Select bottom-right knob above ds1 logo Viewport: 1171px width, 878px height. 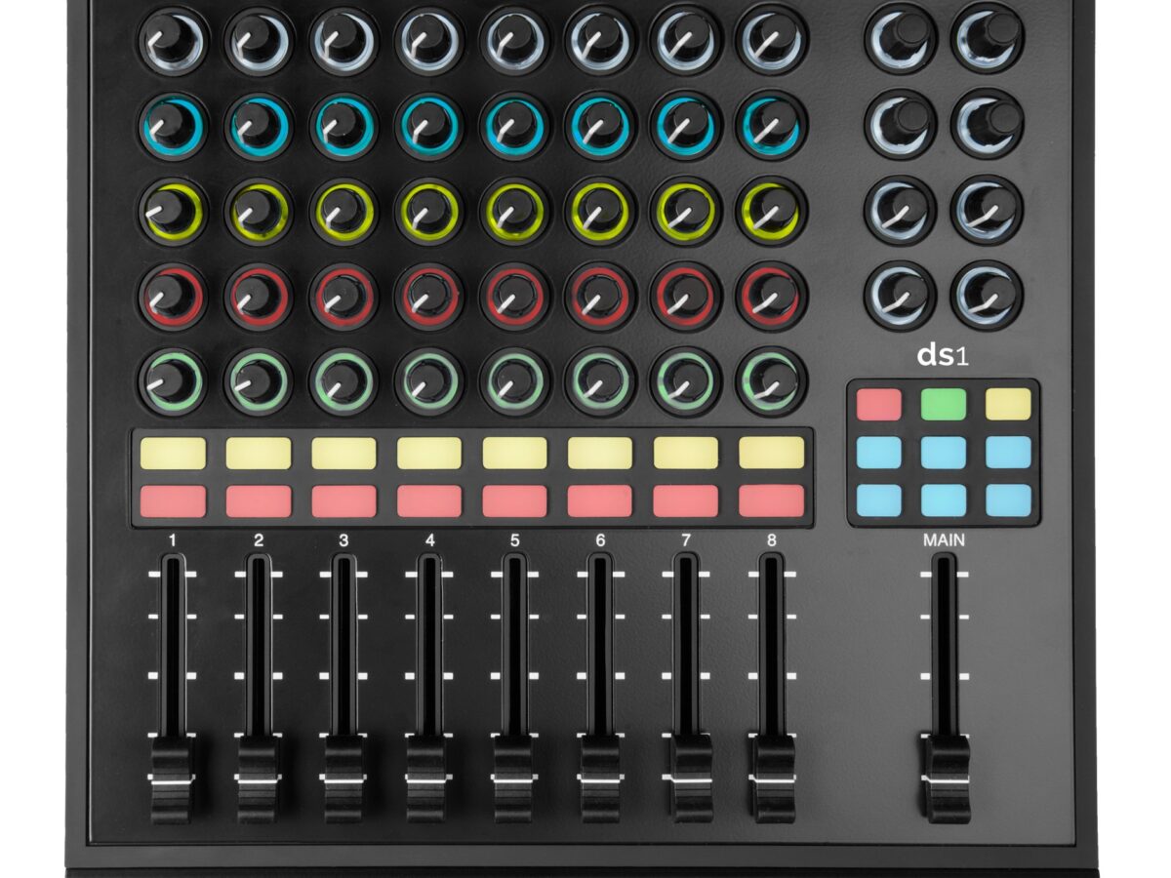coord(988,295)
